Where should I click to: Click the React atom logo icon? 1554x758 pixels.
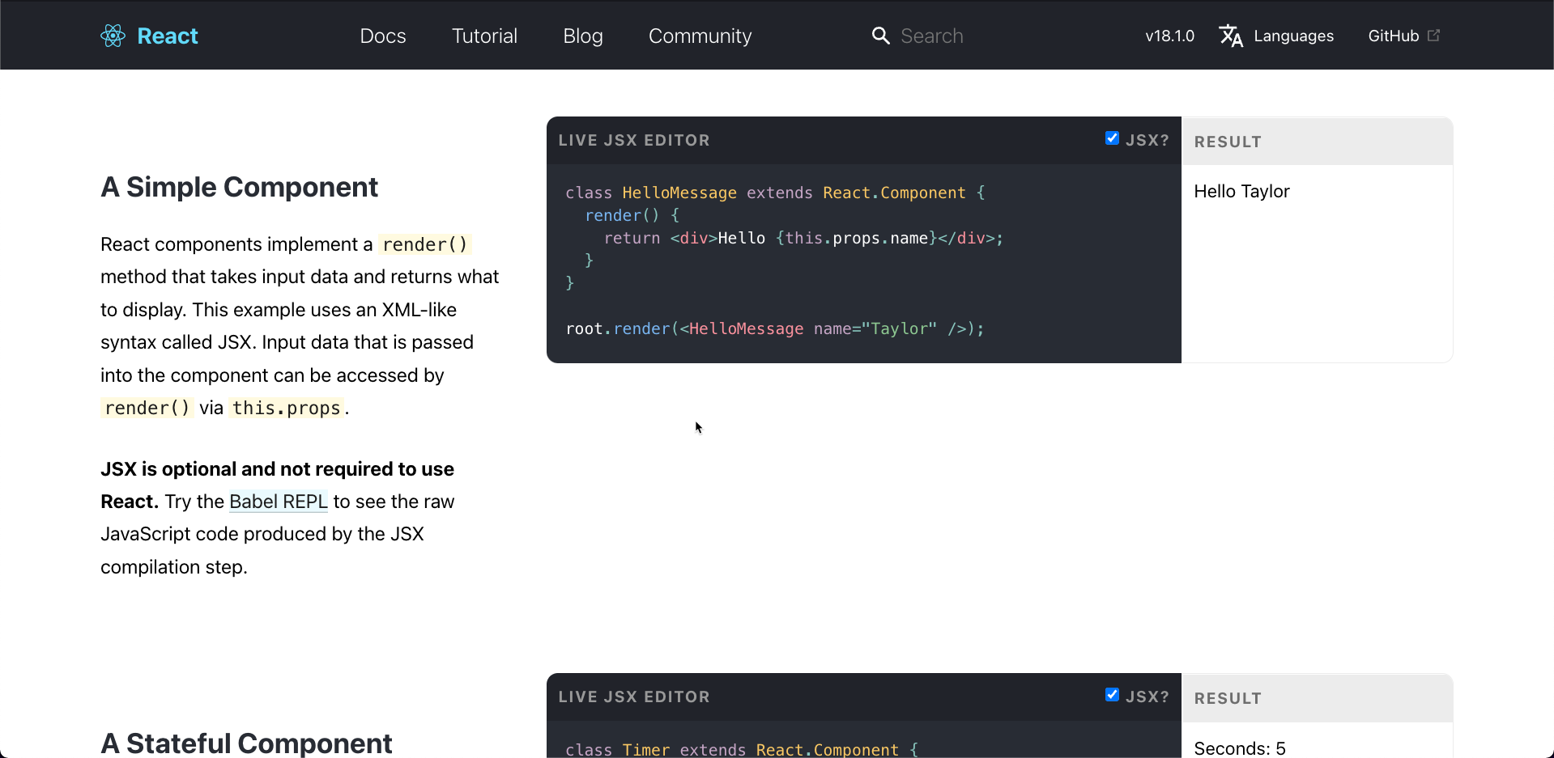click(113, 36)
